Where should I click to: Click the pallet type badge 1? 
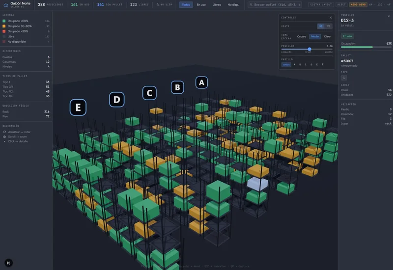click(x=343, y=78)
